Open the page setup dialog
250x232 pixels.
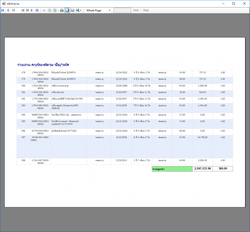72,10
